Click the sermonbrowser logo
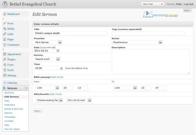Viewport: 196px width, 135px height. (161, 14)
